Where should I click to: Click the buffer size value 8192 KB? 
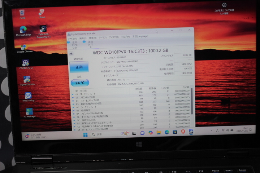[x=183, y=55]
